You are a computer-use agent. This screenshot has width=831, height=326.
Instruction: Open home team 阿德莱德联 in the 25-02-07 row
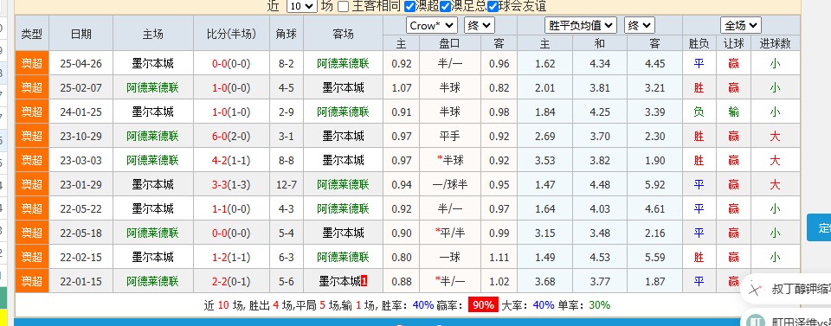coord(152,88)
